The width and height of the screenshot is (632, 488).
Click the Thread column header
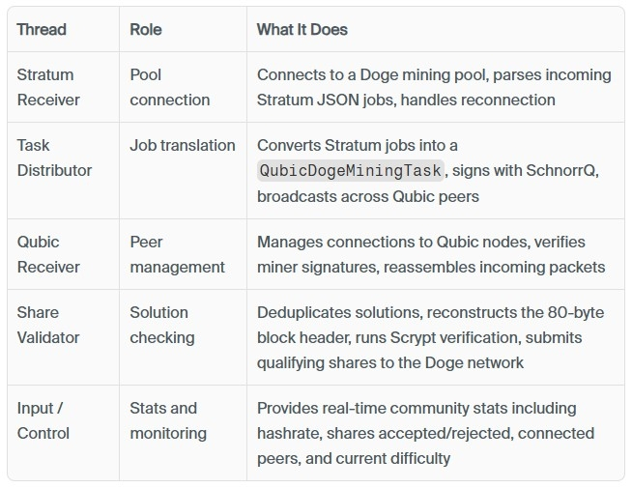(x=42, y=29)
